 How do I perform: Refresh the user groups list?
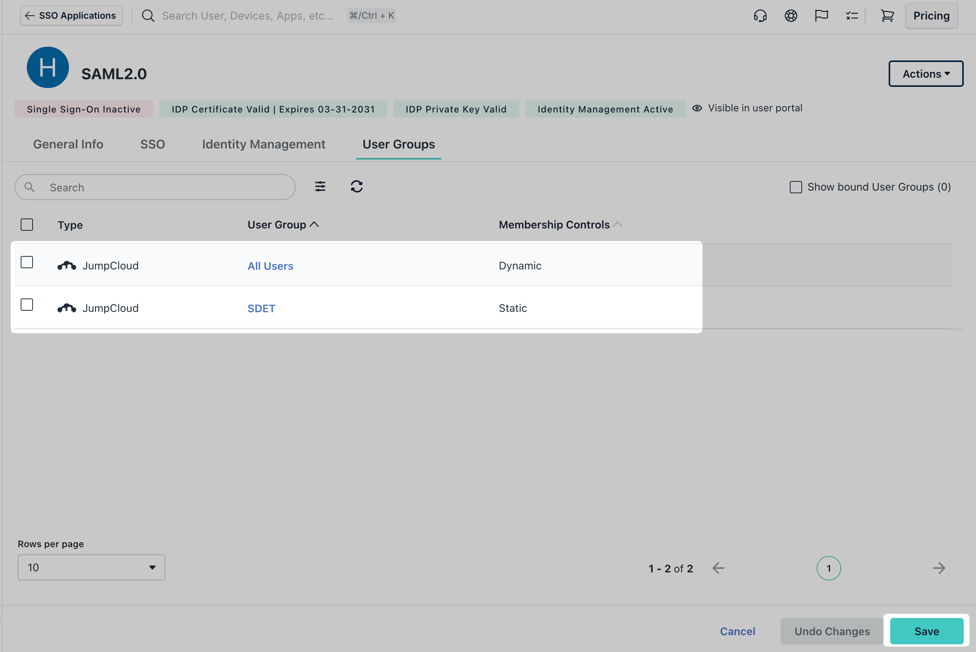coord(356,187)
